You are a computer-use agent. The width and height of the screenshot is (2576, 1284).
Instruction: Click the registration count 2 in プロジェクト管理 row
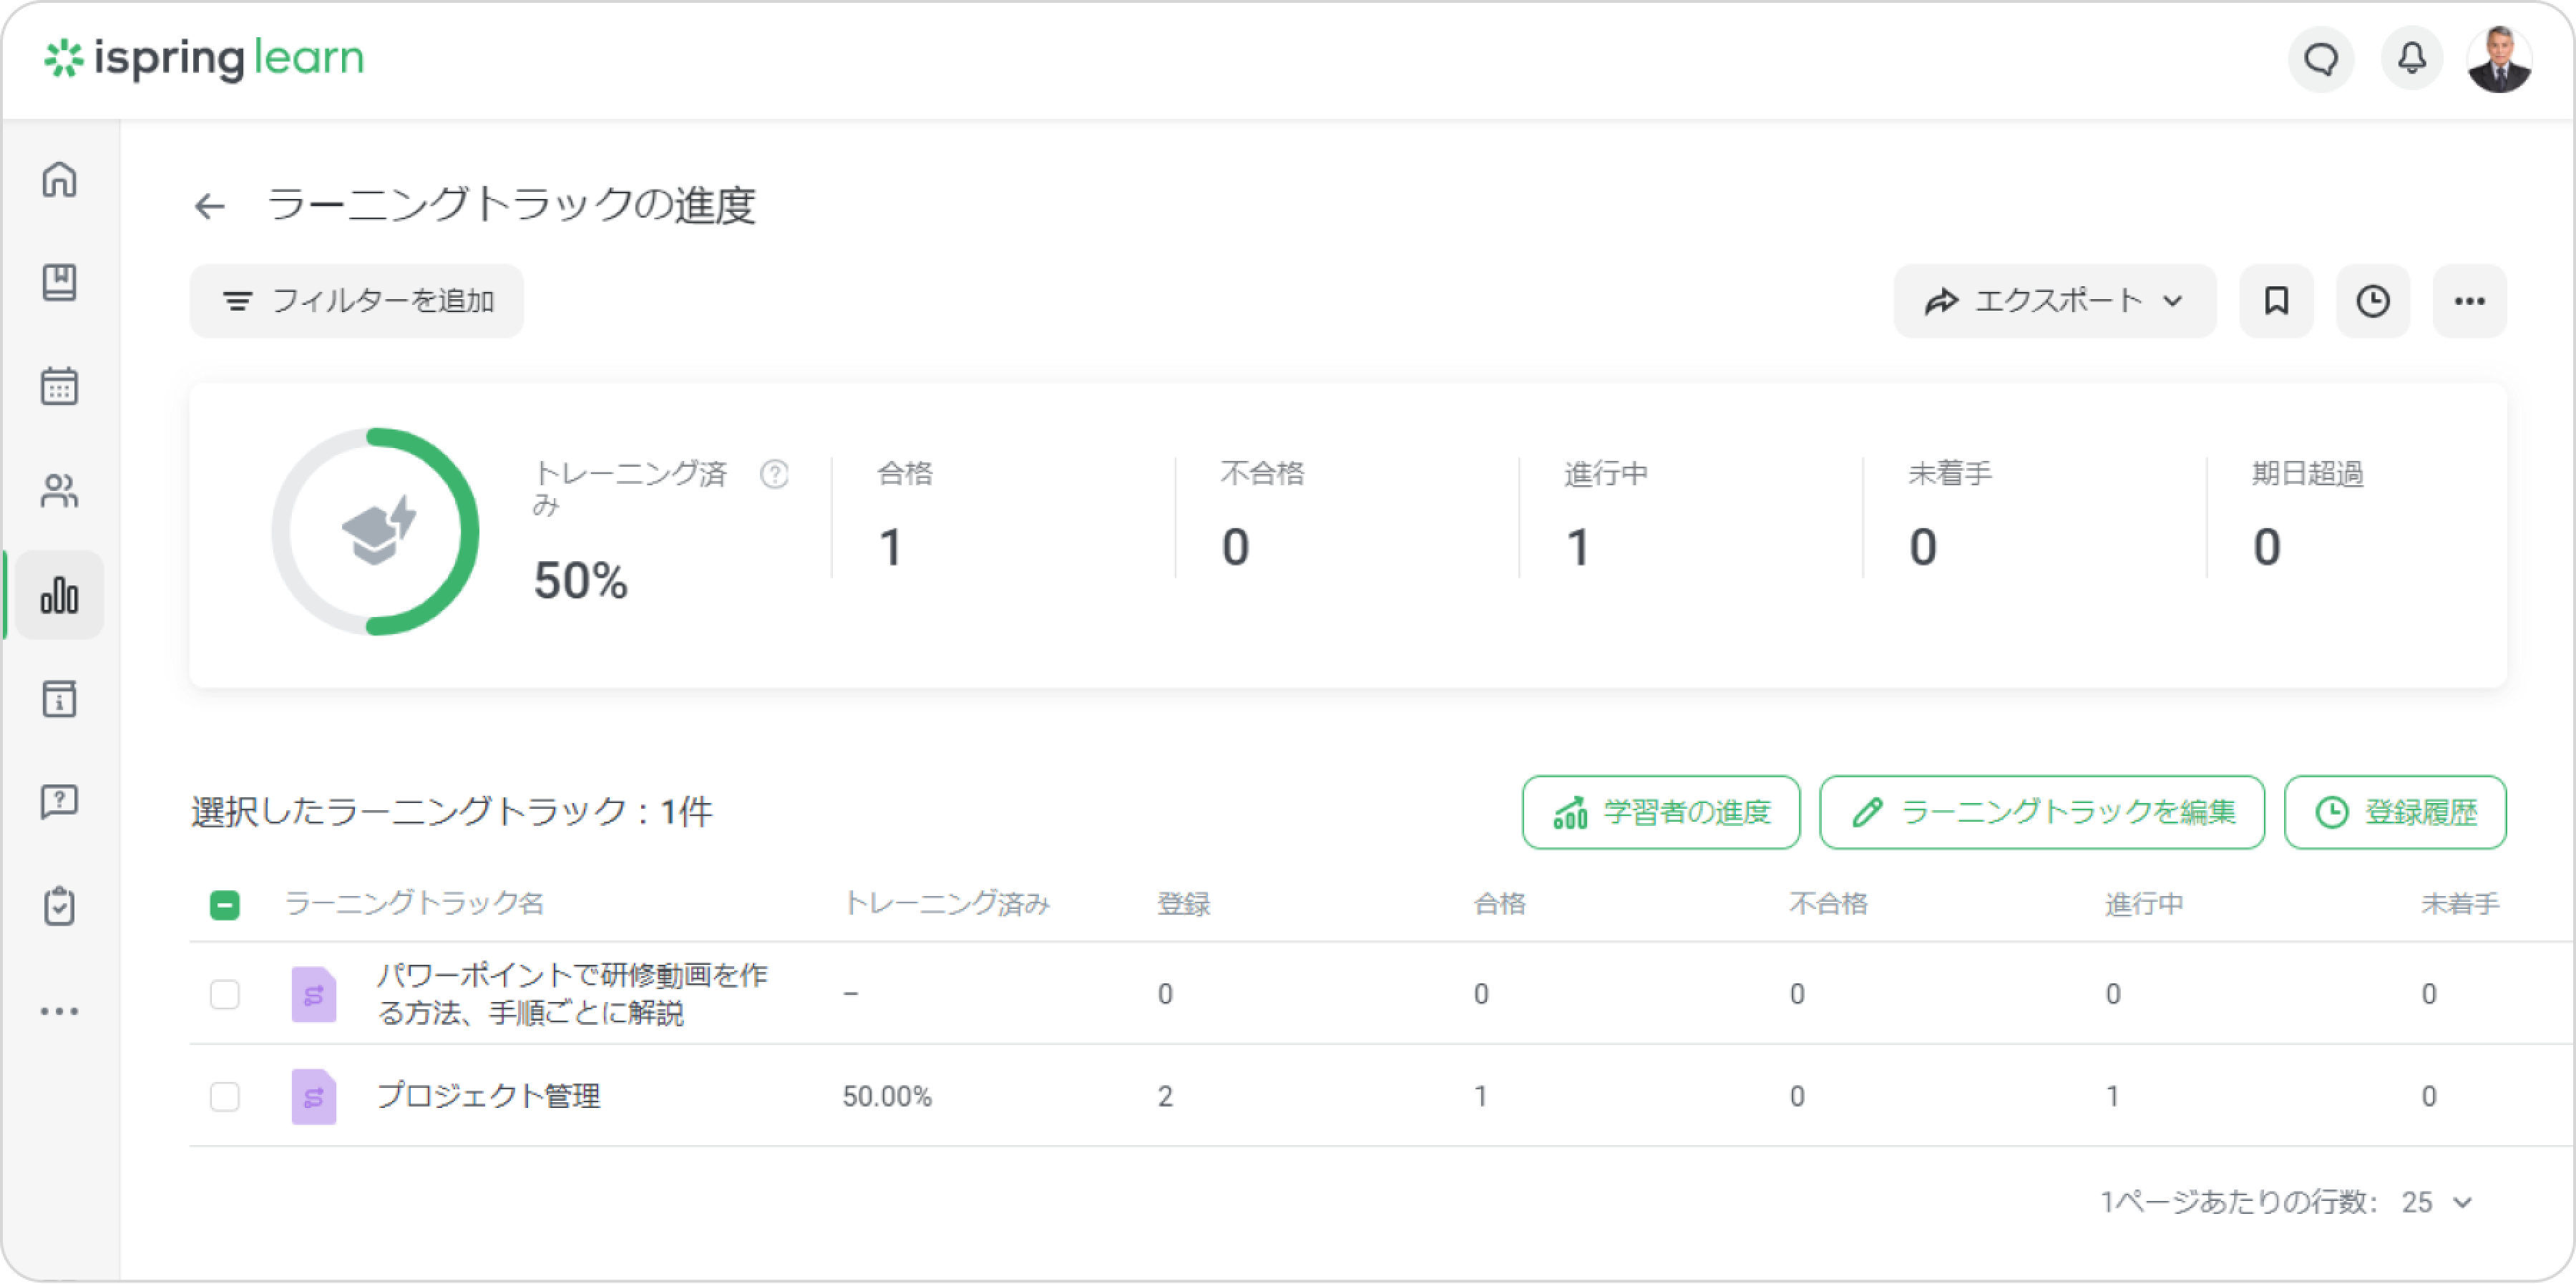(x=1165, y=1097)
